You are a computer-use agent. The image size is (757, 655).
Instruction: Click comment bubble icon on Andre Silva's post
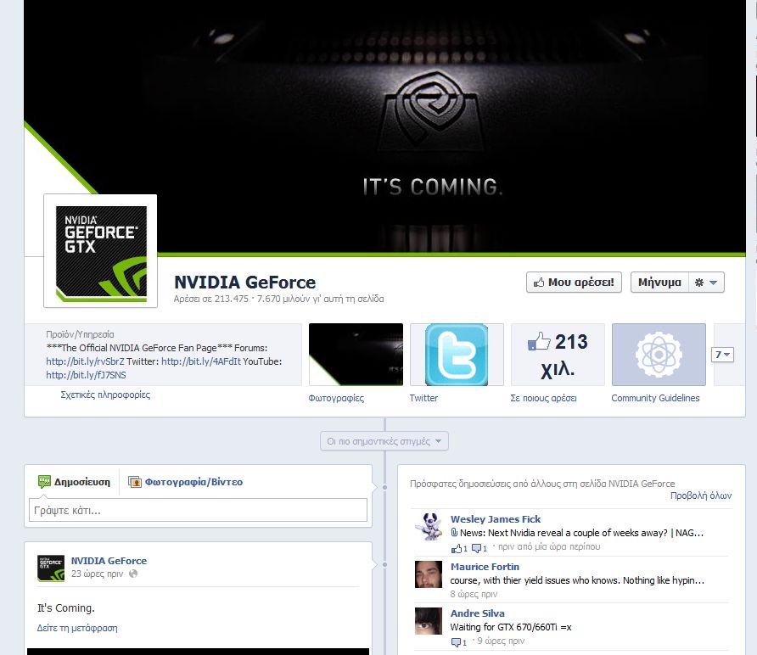456,642
